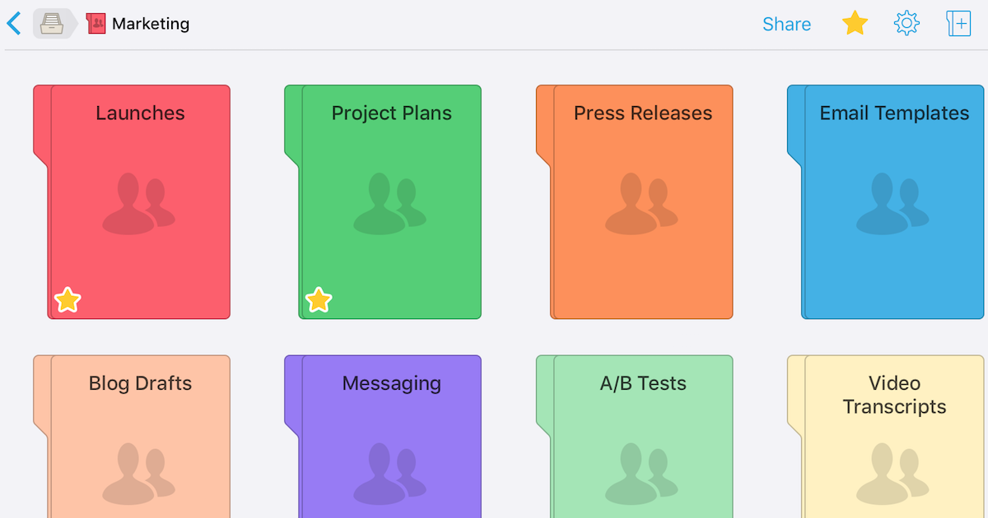
Task: Open folder settings gear icon
Action: tap(906, 23)
